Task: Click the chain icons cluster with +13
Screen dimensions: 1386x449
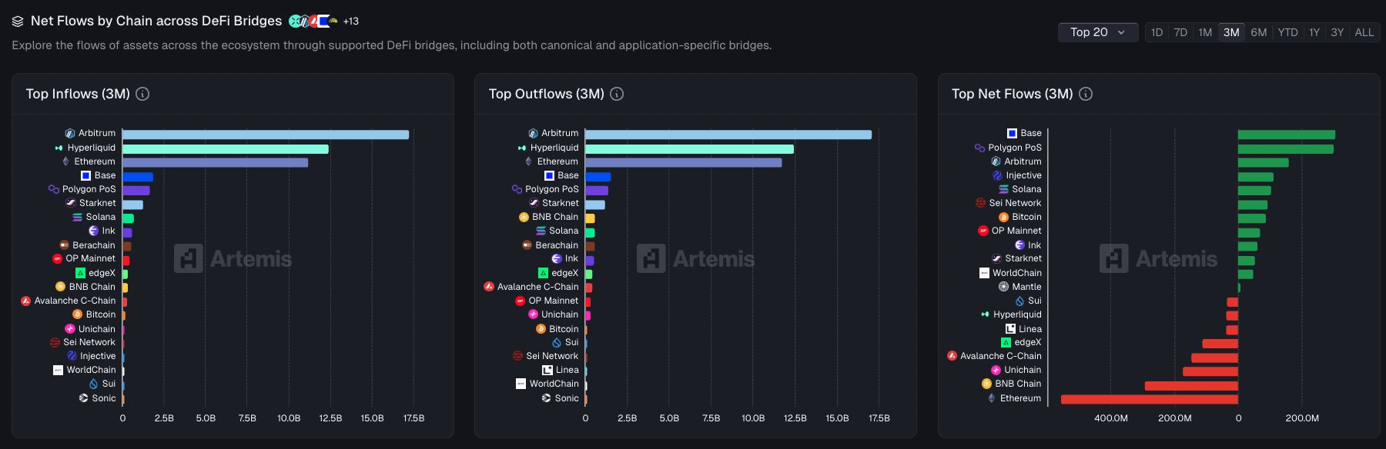Action: pos(323,22)
